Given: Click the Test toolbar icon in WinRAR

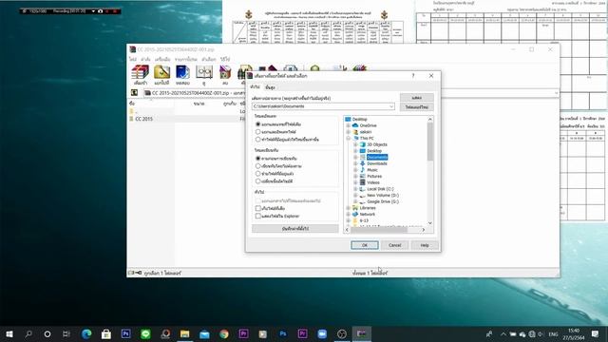Looking at the screenshot, I should tap(182, 72).
